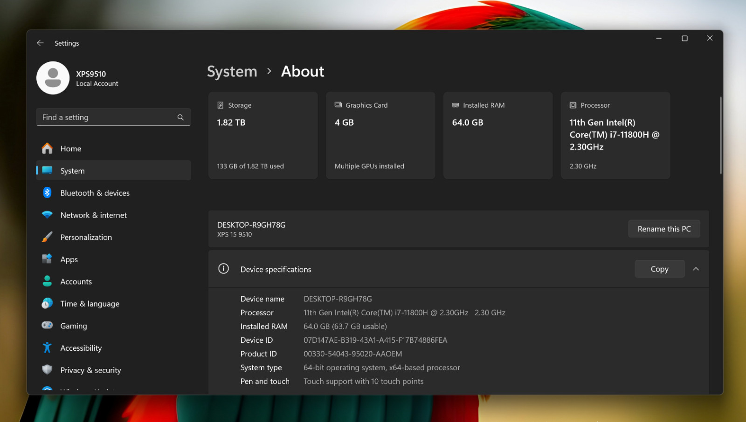Open the Accessibility figure icon
This screenshot has height=422, width=746.
(47, 347)
